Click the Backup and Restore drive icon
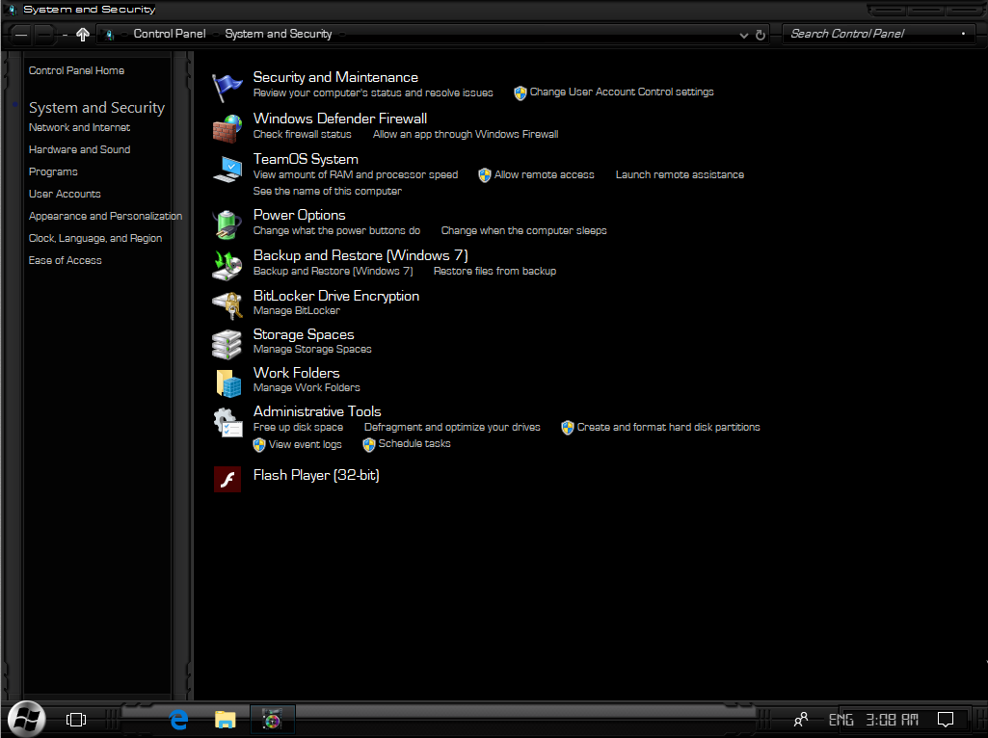Image resolution: width=988 pixels, height=738 pixels. tap(227, 265)
